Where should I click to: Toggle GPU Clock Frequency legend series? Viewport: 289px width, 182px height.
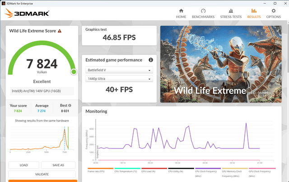click(x=262, y=172)
